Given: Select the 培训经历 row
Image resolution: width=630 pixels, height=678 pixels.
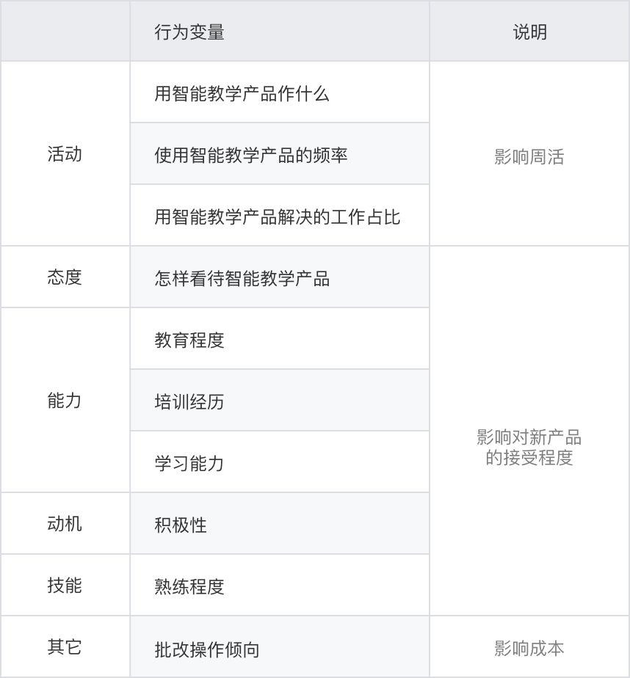Looking at the screenshot, I should [189, 402].
